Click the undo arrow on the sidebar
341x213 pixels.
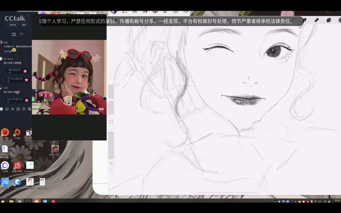pyautogui.click(x=111, y=163)
